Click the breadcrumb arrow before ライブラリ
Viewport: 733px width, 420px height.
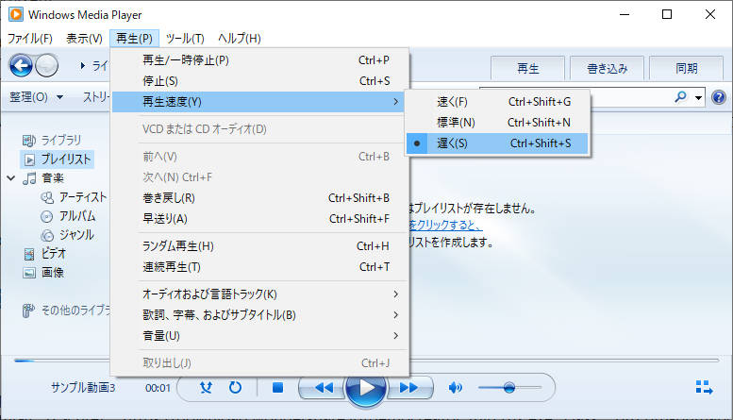[82, 65]
